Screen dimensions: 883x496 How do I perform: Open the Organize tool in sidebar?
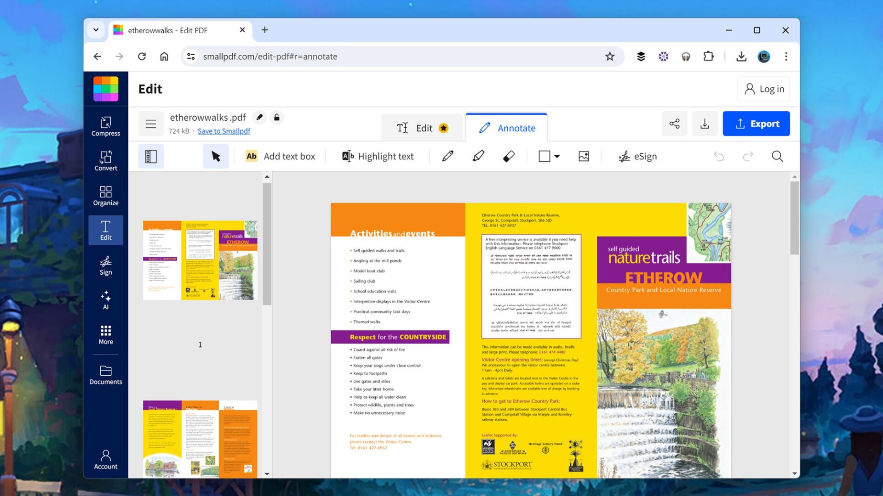pyautogui.click(x=105, y=195)
